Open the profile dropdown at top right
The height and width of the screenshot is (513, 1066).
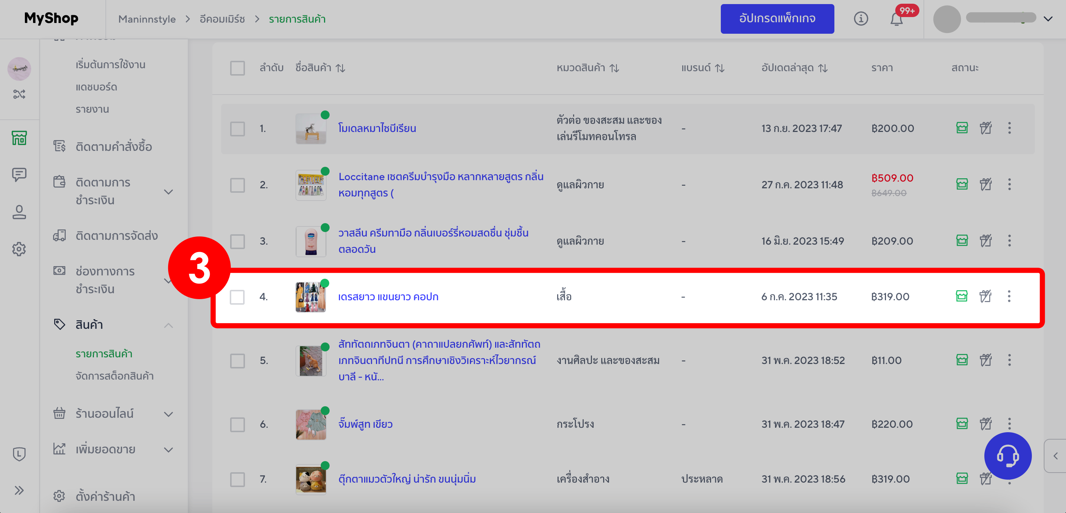(1048, 19)
